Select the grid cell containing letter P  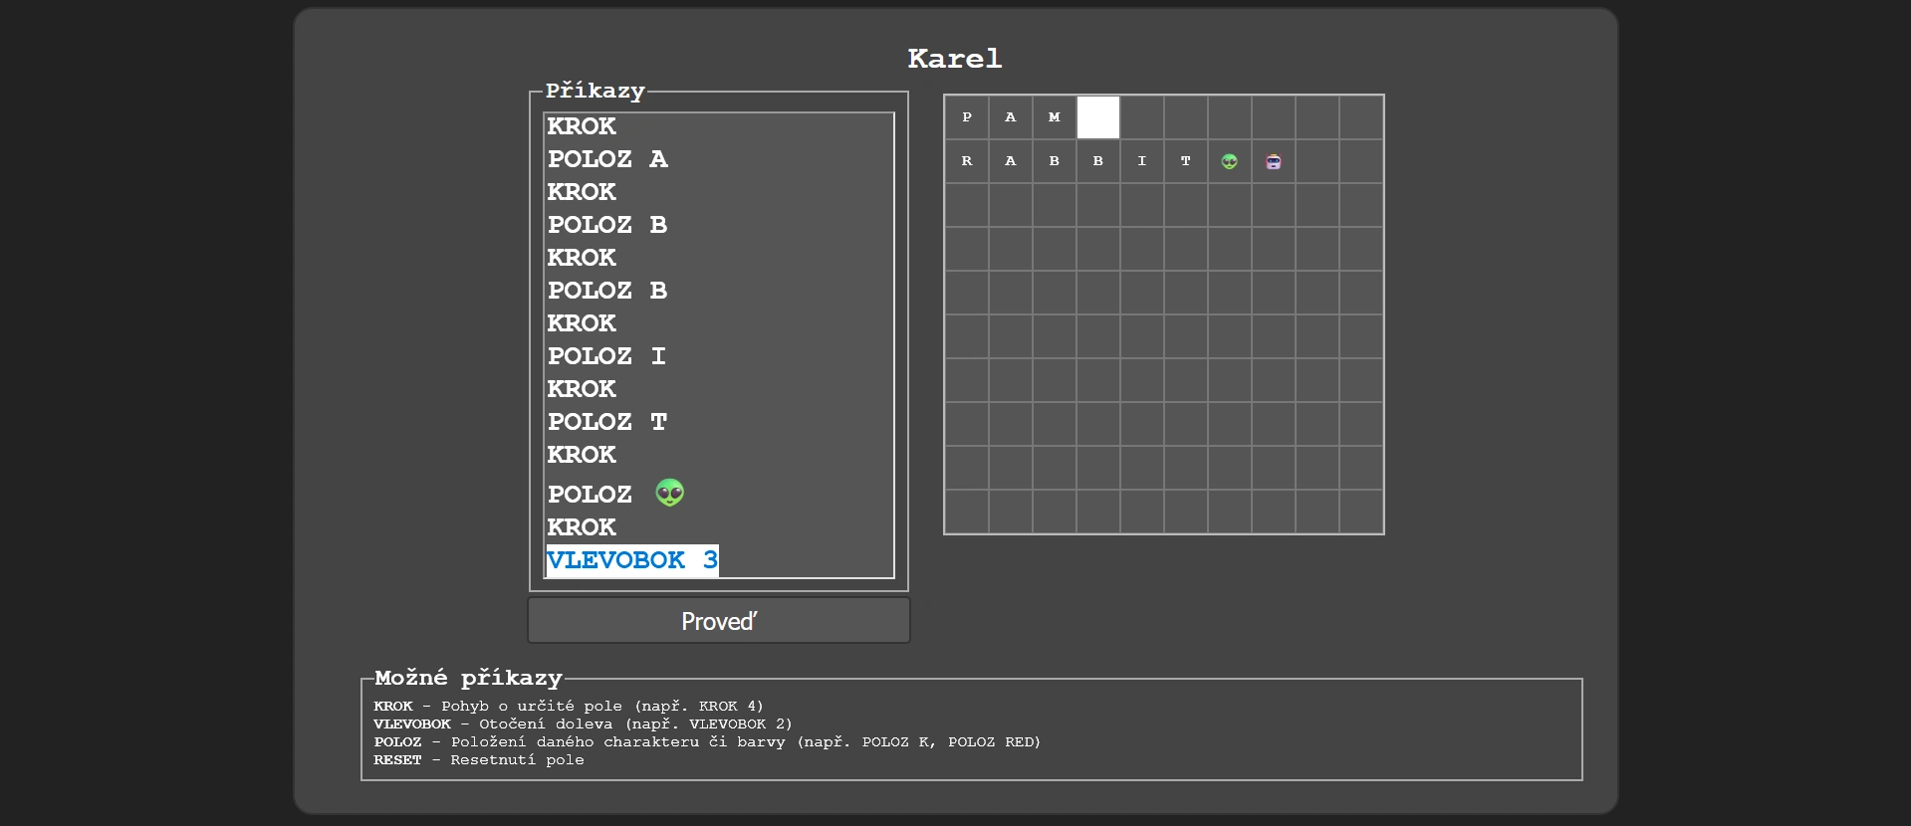[x=966, y=117]
